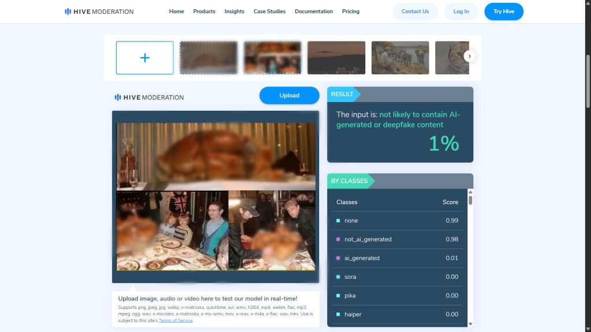Image resolution: width=591 pixels, height=332 pixels.
Task: Click the scroll up arrow in classes list
Action: (470, 193)
